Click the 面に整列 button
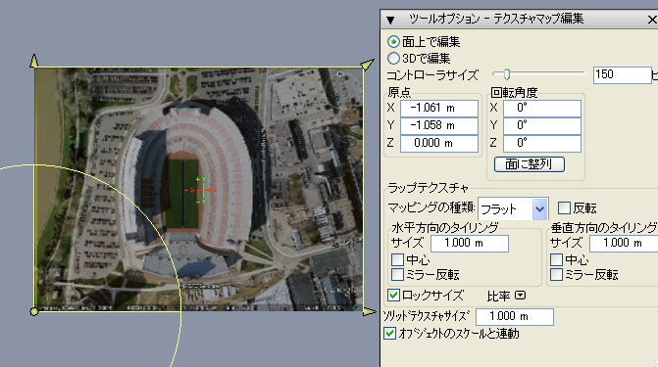Viewport: 658px width, 367px height. (x=530, y=164)
